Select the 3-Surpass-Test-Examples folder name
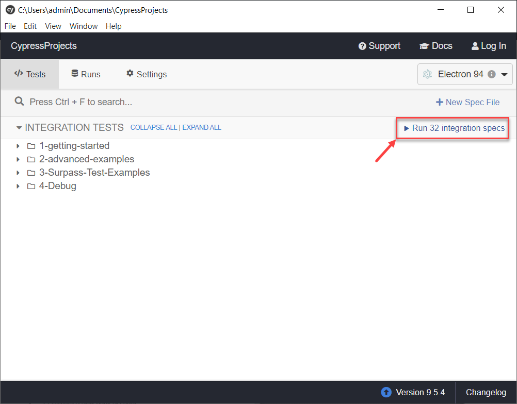This screenshot has height=404, width=517. click(x=94, y=172)
